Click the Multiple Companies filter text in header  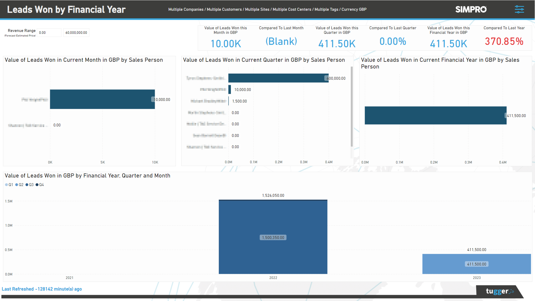click(185, 9)
